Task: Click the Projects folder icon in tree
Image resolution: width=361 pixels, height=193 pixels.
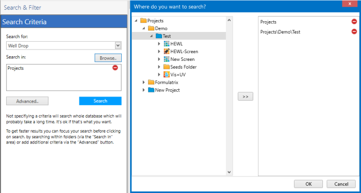Action: [x=143, y=21]
